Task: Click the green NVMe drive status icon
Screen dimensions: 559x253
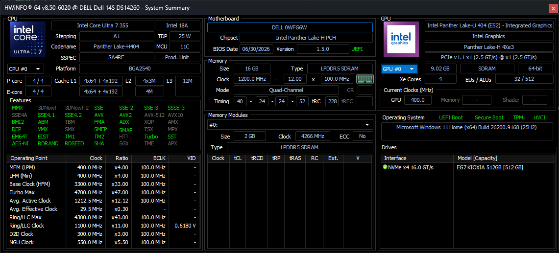Action: (x=385, y=167)
